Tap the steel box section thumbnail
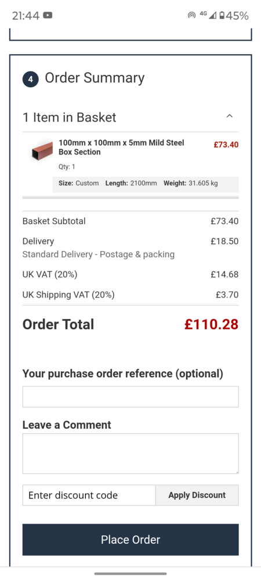Image resolution: width=261 pixels, height=581 pixels. (x=42, y=150)
